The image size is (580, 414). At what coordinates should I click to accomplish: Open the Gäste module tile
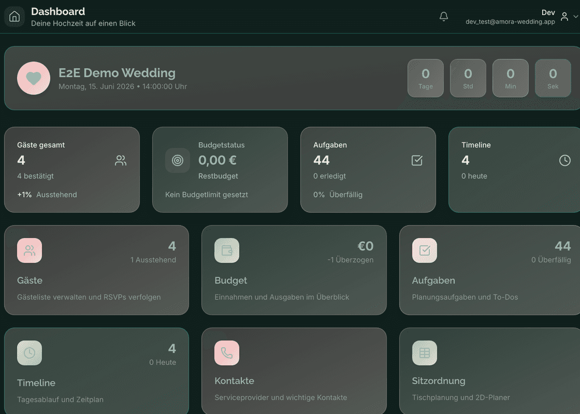[96, 270]
